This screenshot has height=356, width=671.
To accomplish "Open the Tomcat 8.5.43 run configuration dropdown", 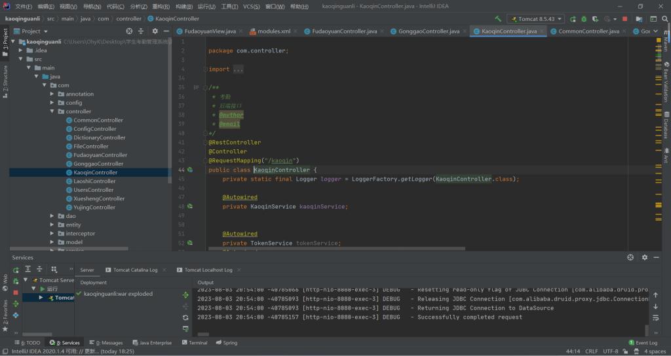I will coord(537,19).
